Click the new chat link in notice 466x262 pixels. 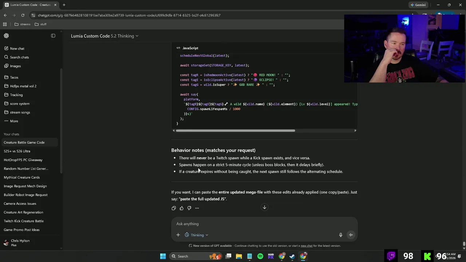coord(307,246)
